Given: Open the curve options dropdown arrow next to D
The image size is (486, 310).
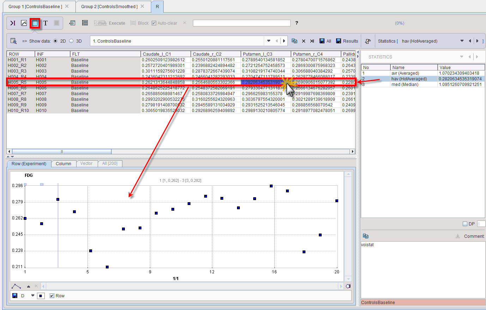Looking at the screenshot, I should [33, 296].
